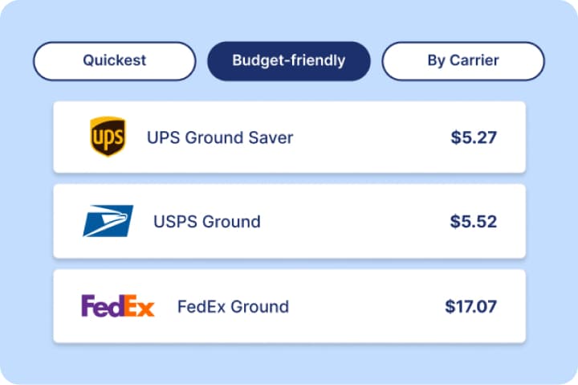Switch to the Quickest tab

[114, 61]
